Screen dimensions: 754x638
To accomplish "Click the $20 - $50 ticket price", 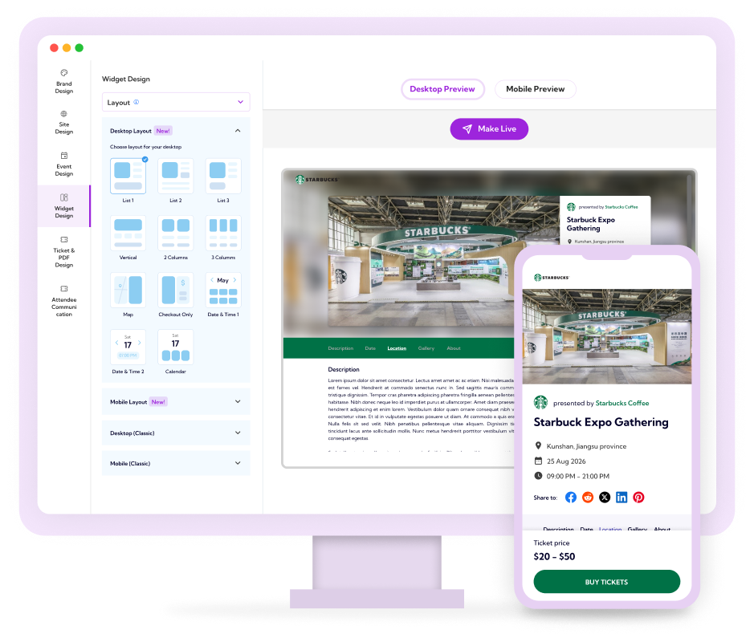I will (x=554, y=556).
